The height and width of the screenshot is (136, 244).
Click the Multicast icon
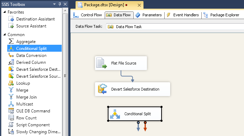11,104
